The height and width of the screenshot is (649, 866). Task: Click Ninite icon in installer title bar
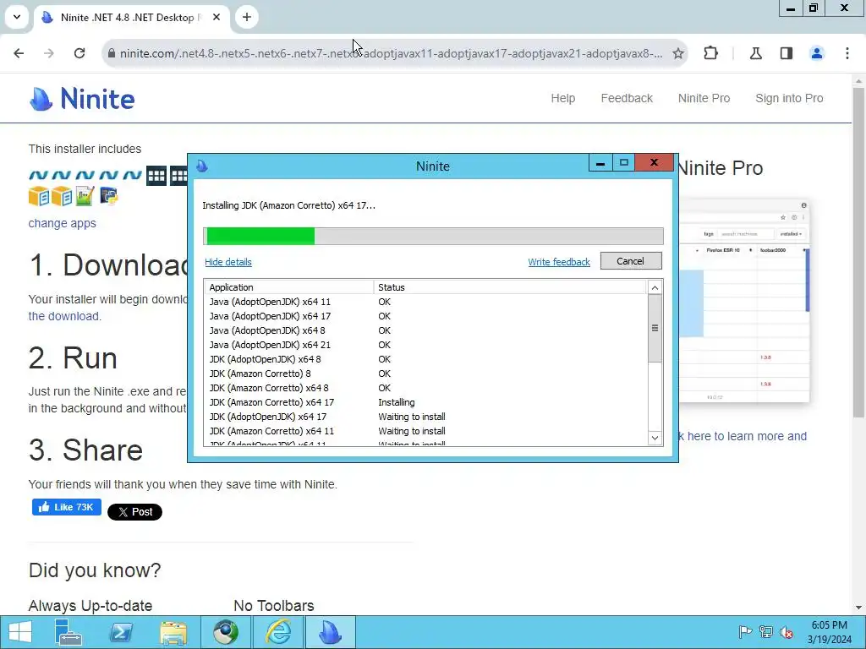click(202, 166)
